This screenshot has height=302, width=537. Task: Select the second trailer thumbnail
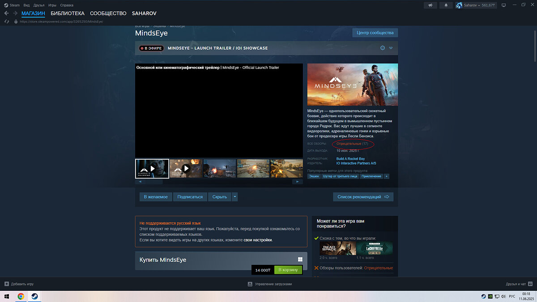186,169
